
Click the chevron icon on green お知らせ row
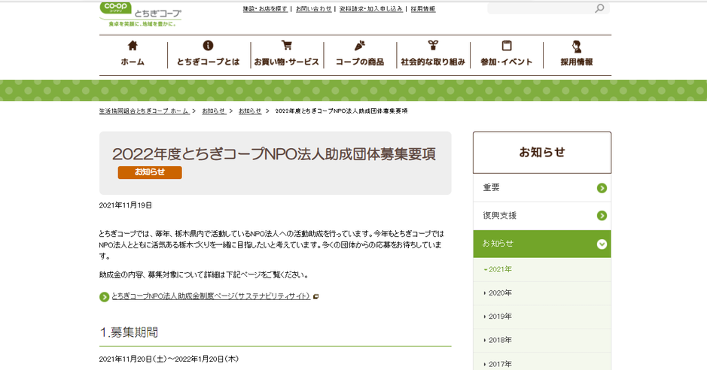pos(602,244)
